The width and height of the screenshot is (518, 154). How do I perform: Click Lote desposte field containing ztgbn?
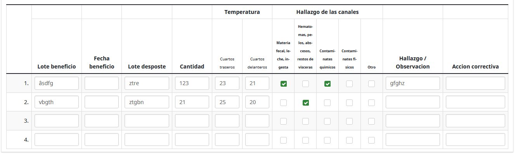click(147, 102)
